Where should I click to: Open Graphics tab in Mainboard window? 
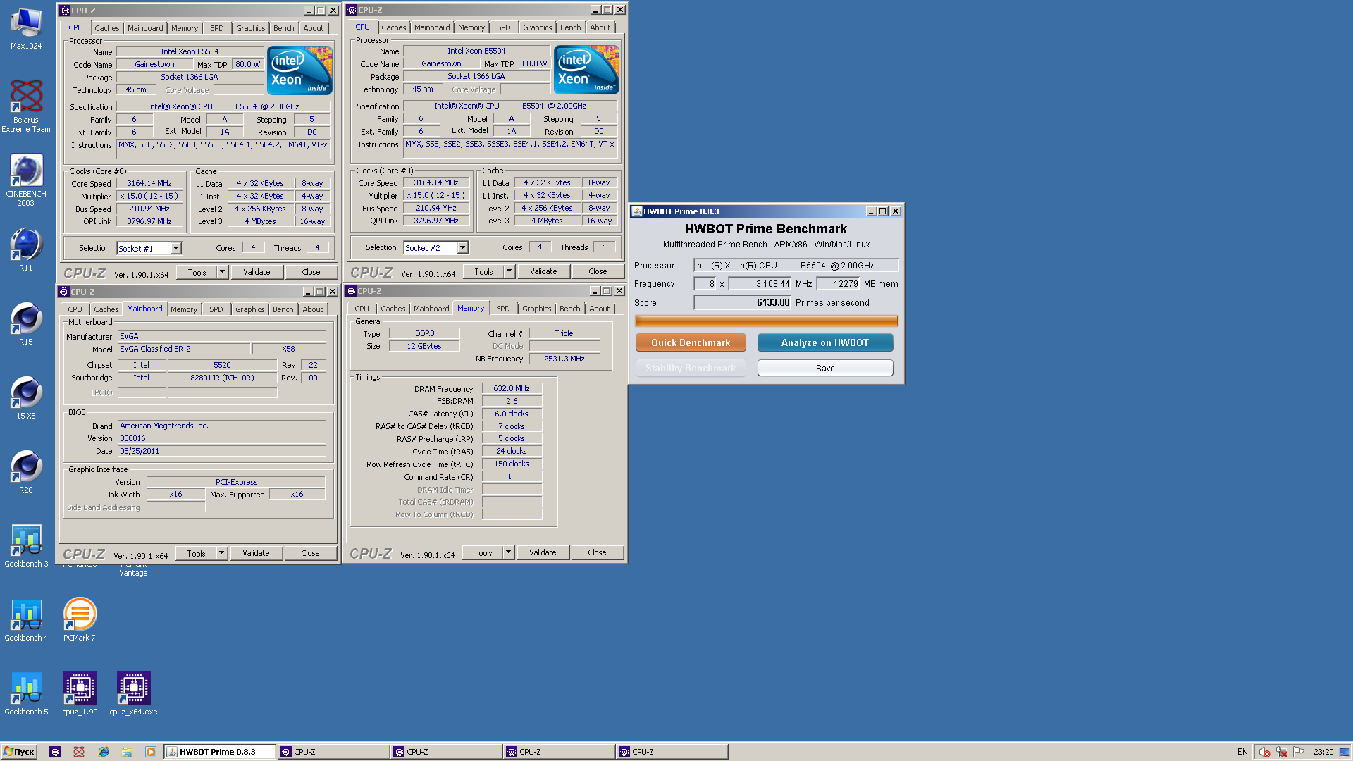(250, 309)
